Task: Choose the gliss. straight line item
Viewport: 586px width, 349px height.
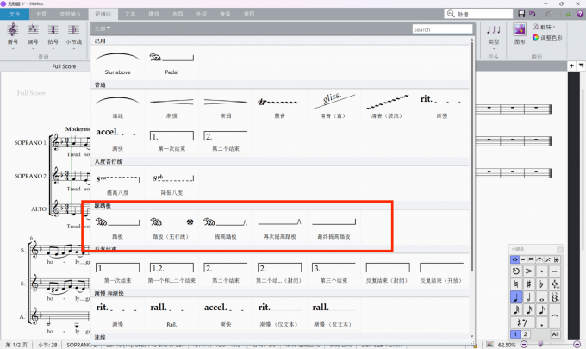Action: [x=334, y=106]
